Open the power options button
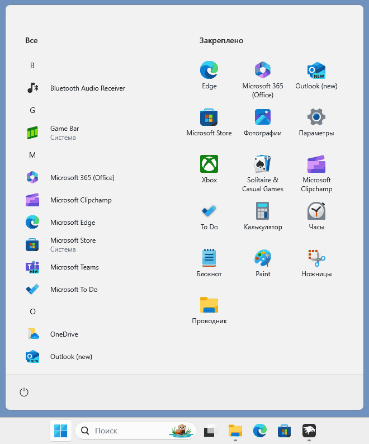 click(24, 392)
